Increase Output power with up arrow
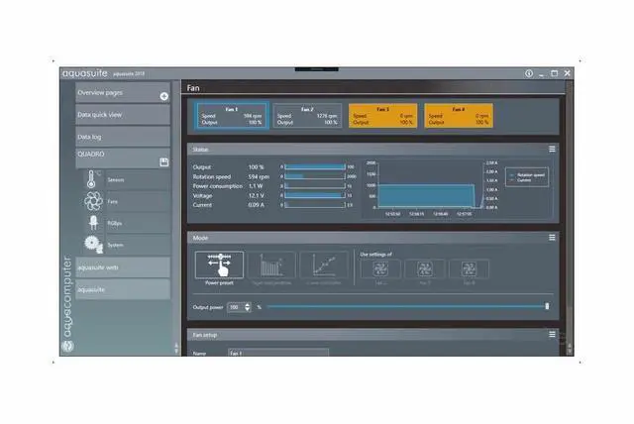Image resolution: width=634 pixels, height=424 pixels. [247, 305]
